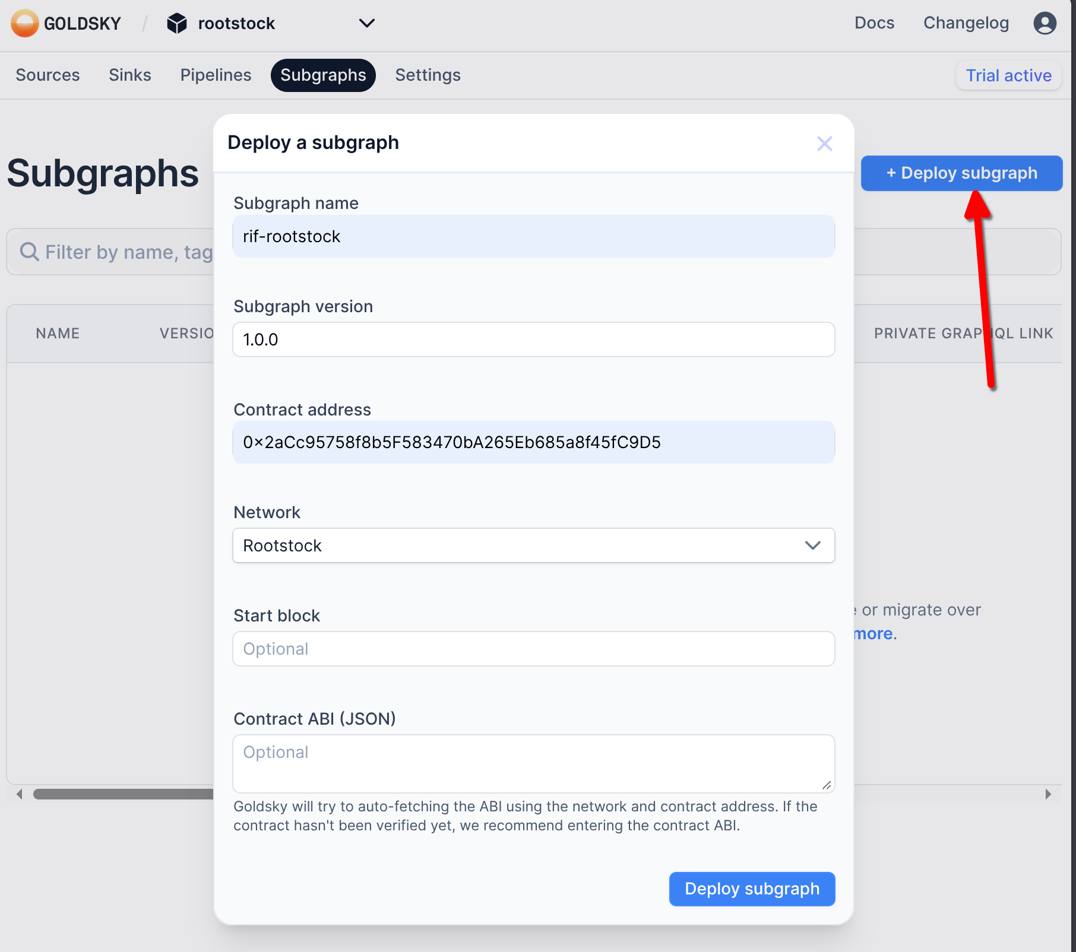Screen dimensions: 1076x952
Task: Open the Docs page
Action: [874, 23]
